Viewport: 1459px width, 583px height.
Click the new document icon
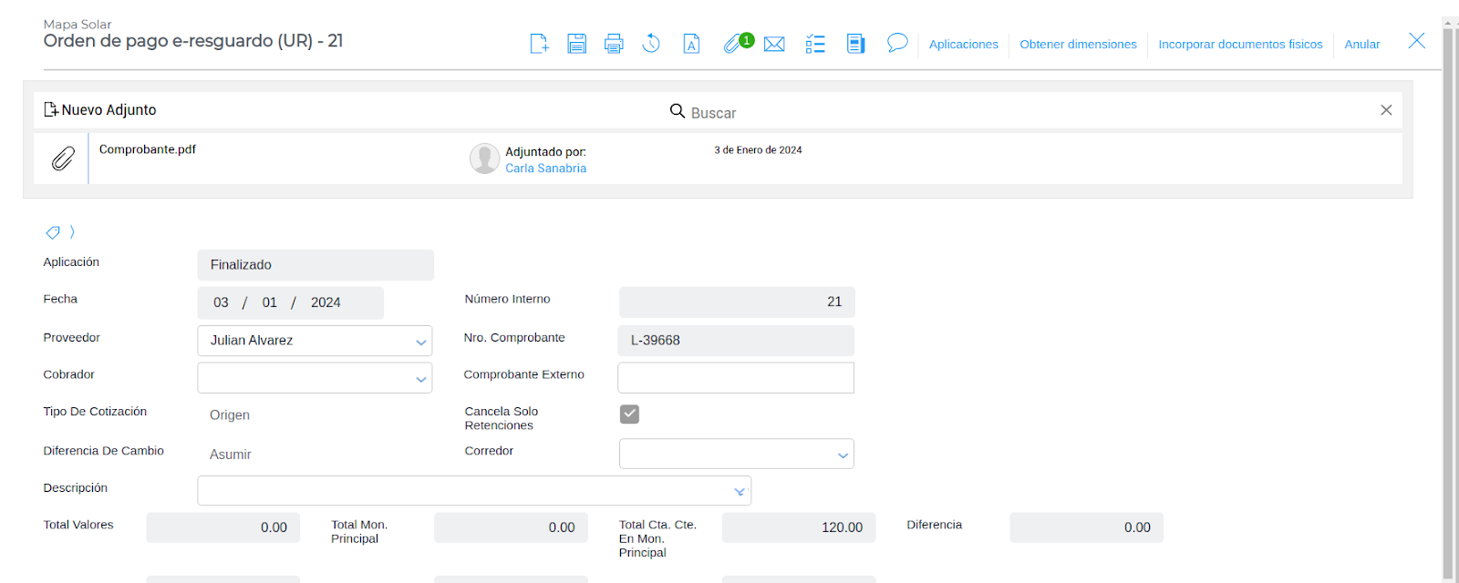539,44
